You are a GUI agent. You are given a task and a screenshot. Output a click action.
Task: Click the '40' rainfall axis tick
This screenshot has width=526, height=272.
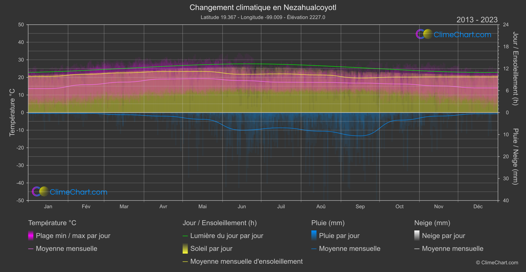tap(506, 200)
